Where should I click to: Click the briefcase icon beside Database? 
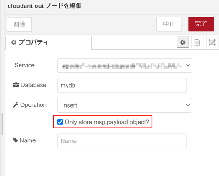tap(16, 85)
